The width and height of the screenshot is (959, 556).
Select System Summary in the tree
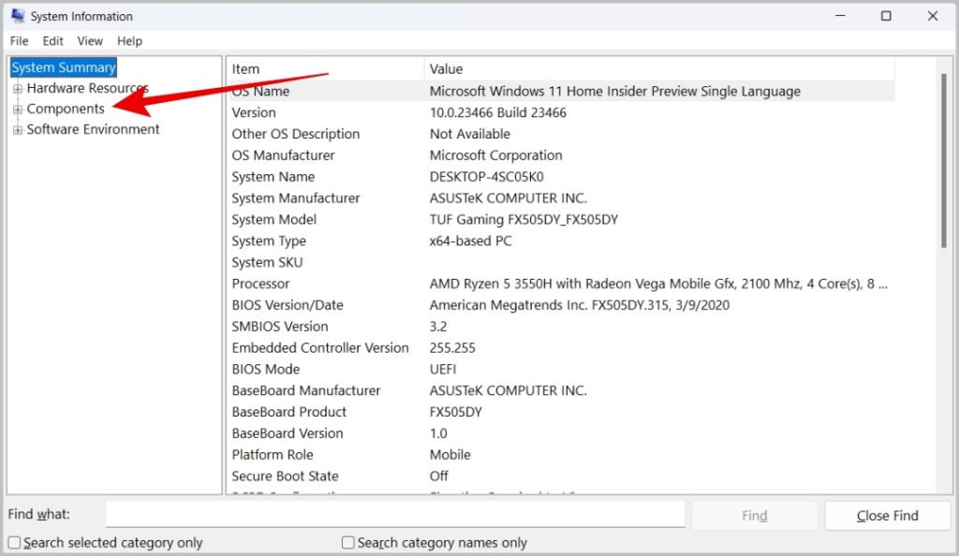point(64,67)
